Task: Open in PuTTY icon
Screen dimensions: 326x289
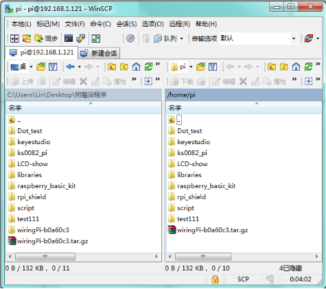Action: [x=80, y=38]
